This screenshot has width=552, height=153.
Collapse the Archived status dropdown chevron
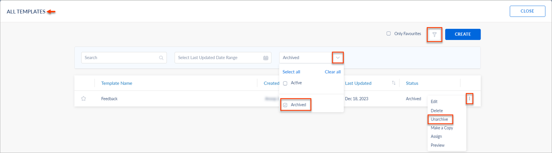point(338,58)
